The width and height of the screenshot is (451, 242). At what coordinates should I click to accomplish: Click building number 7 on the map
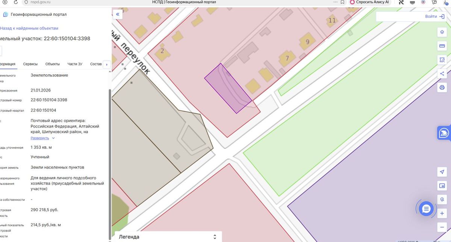[x=288, y=58]
